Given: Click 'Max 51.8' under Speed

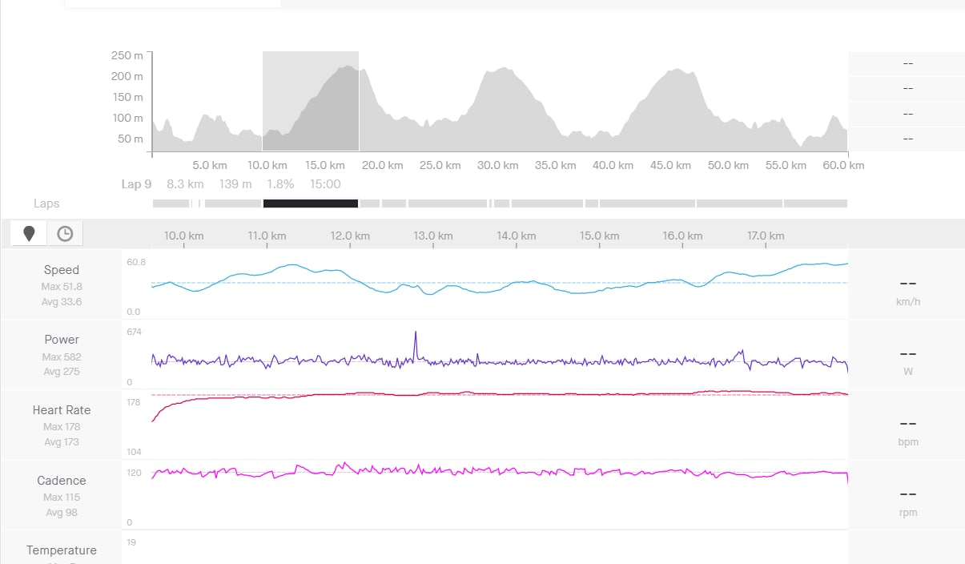Looking at the screenshot, I should point(62,287).
